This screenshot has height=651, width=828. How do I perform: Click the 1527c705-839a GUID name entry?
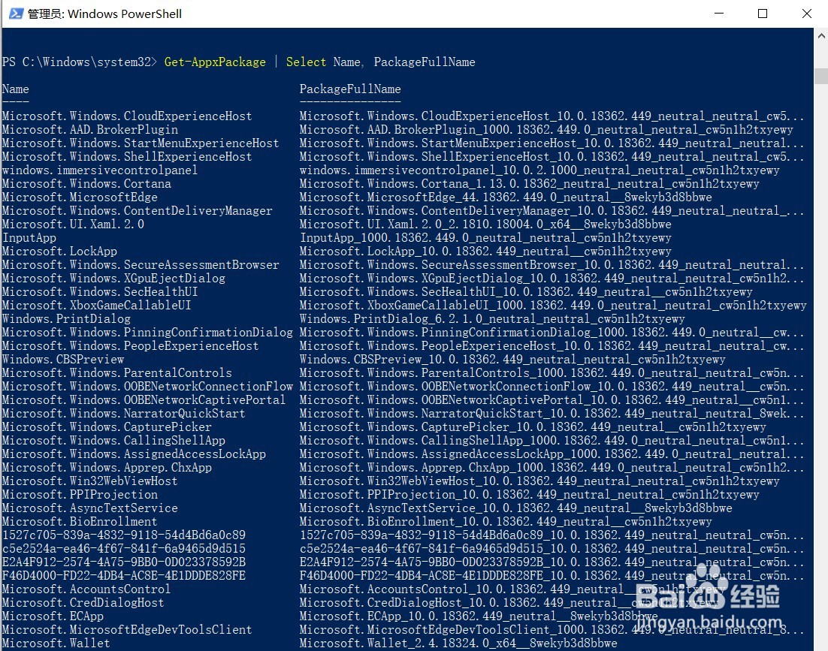(x=123, y=535)
